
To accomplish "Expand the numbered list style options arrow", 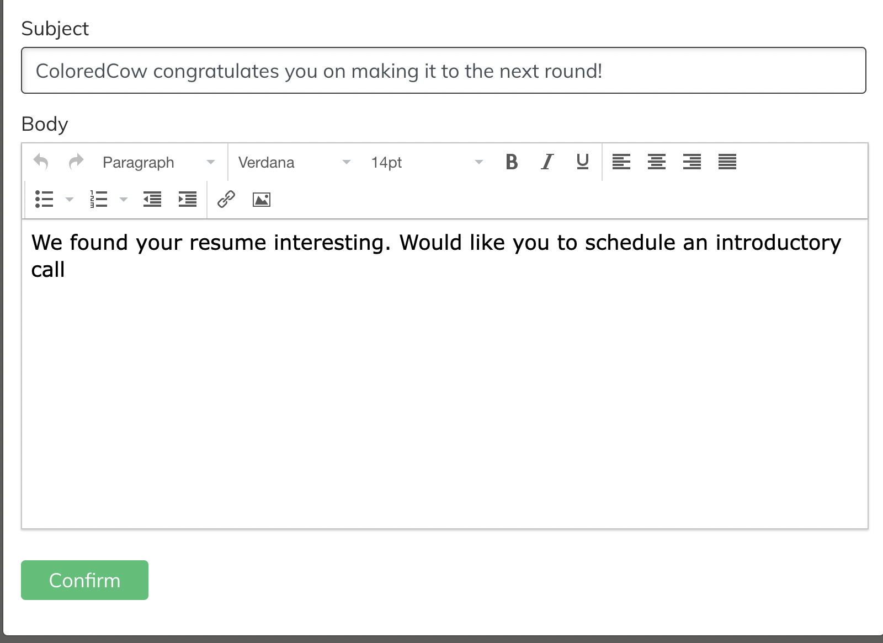I will pos(124,200).
